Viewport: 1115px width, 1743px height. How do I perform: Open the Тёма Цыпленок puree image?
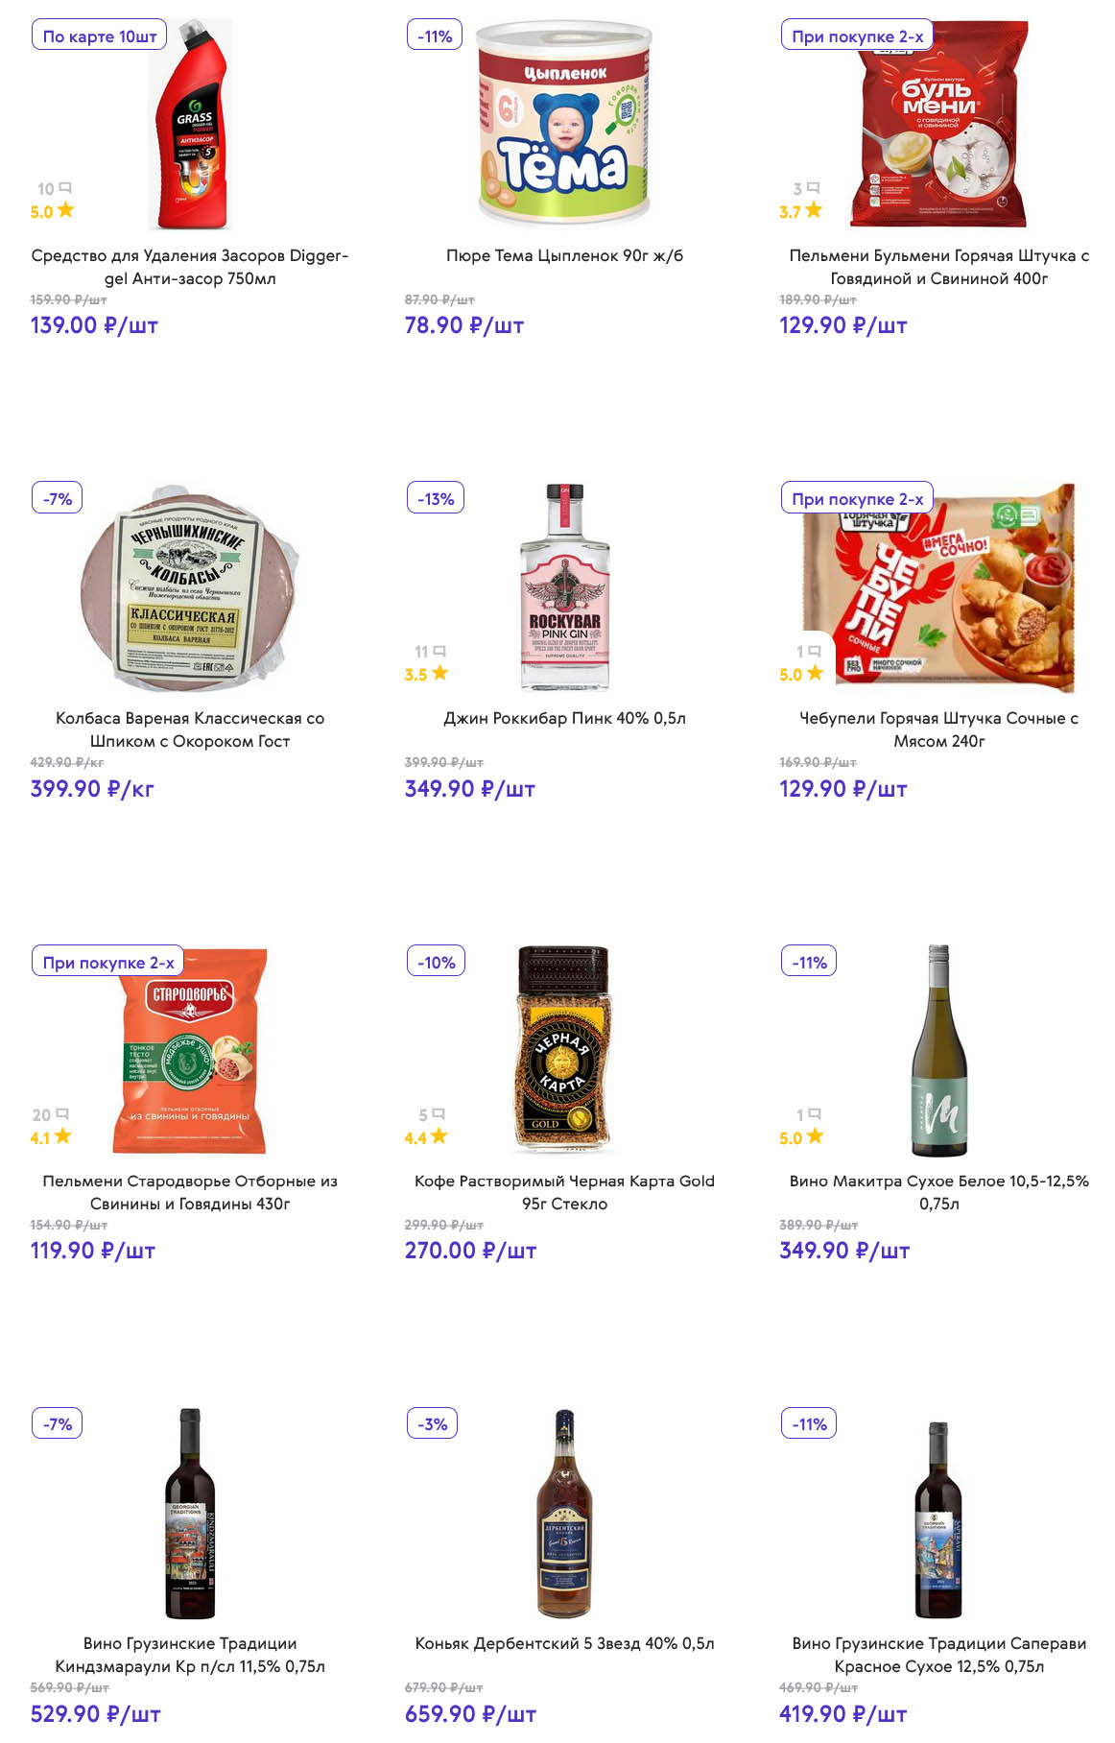[564, 125]
